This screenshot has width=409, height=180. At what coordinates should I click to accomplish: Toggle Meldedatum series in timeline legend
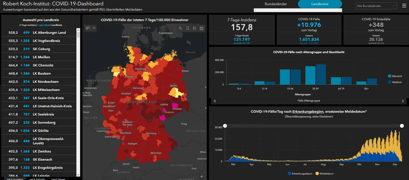(x=324, y=173)
